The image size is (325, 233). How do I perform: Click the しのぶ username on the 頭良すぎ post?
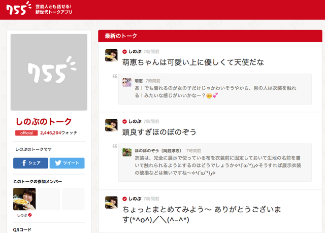pyautogui.click(x=135, y=121)
